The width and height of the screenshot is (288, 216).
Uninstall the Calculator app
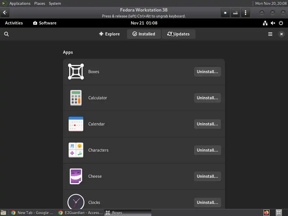(x=207, y=98)
